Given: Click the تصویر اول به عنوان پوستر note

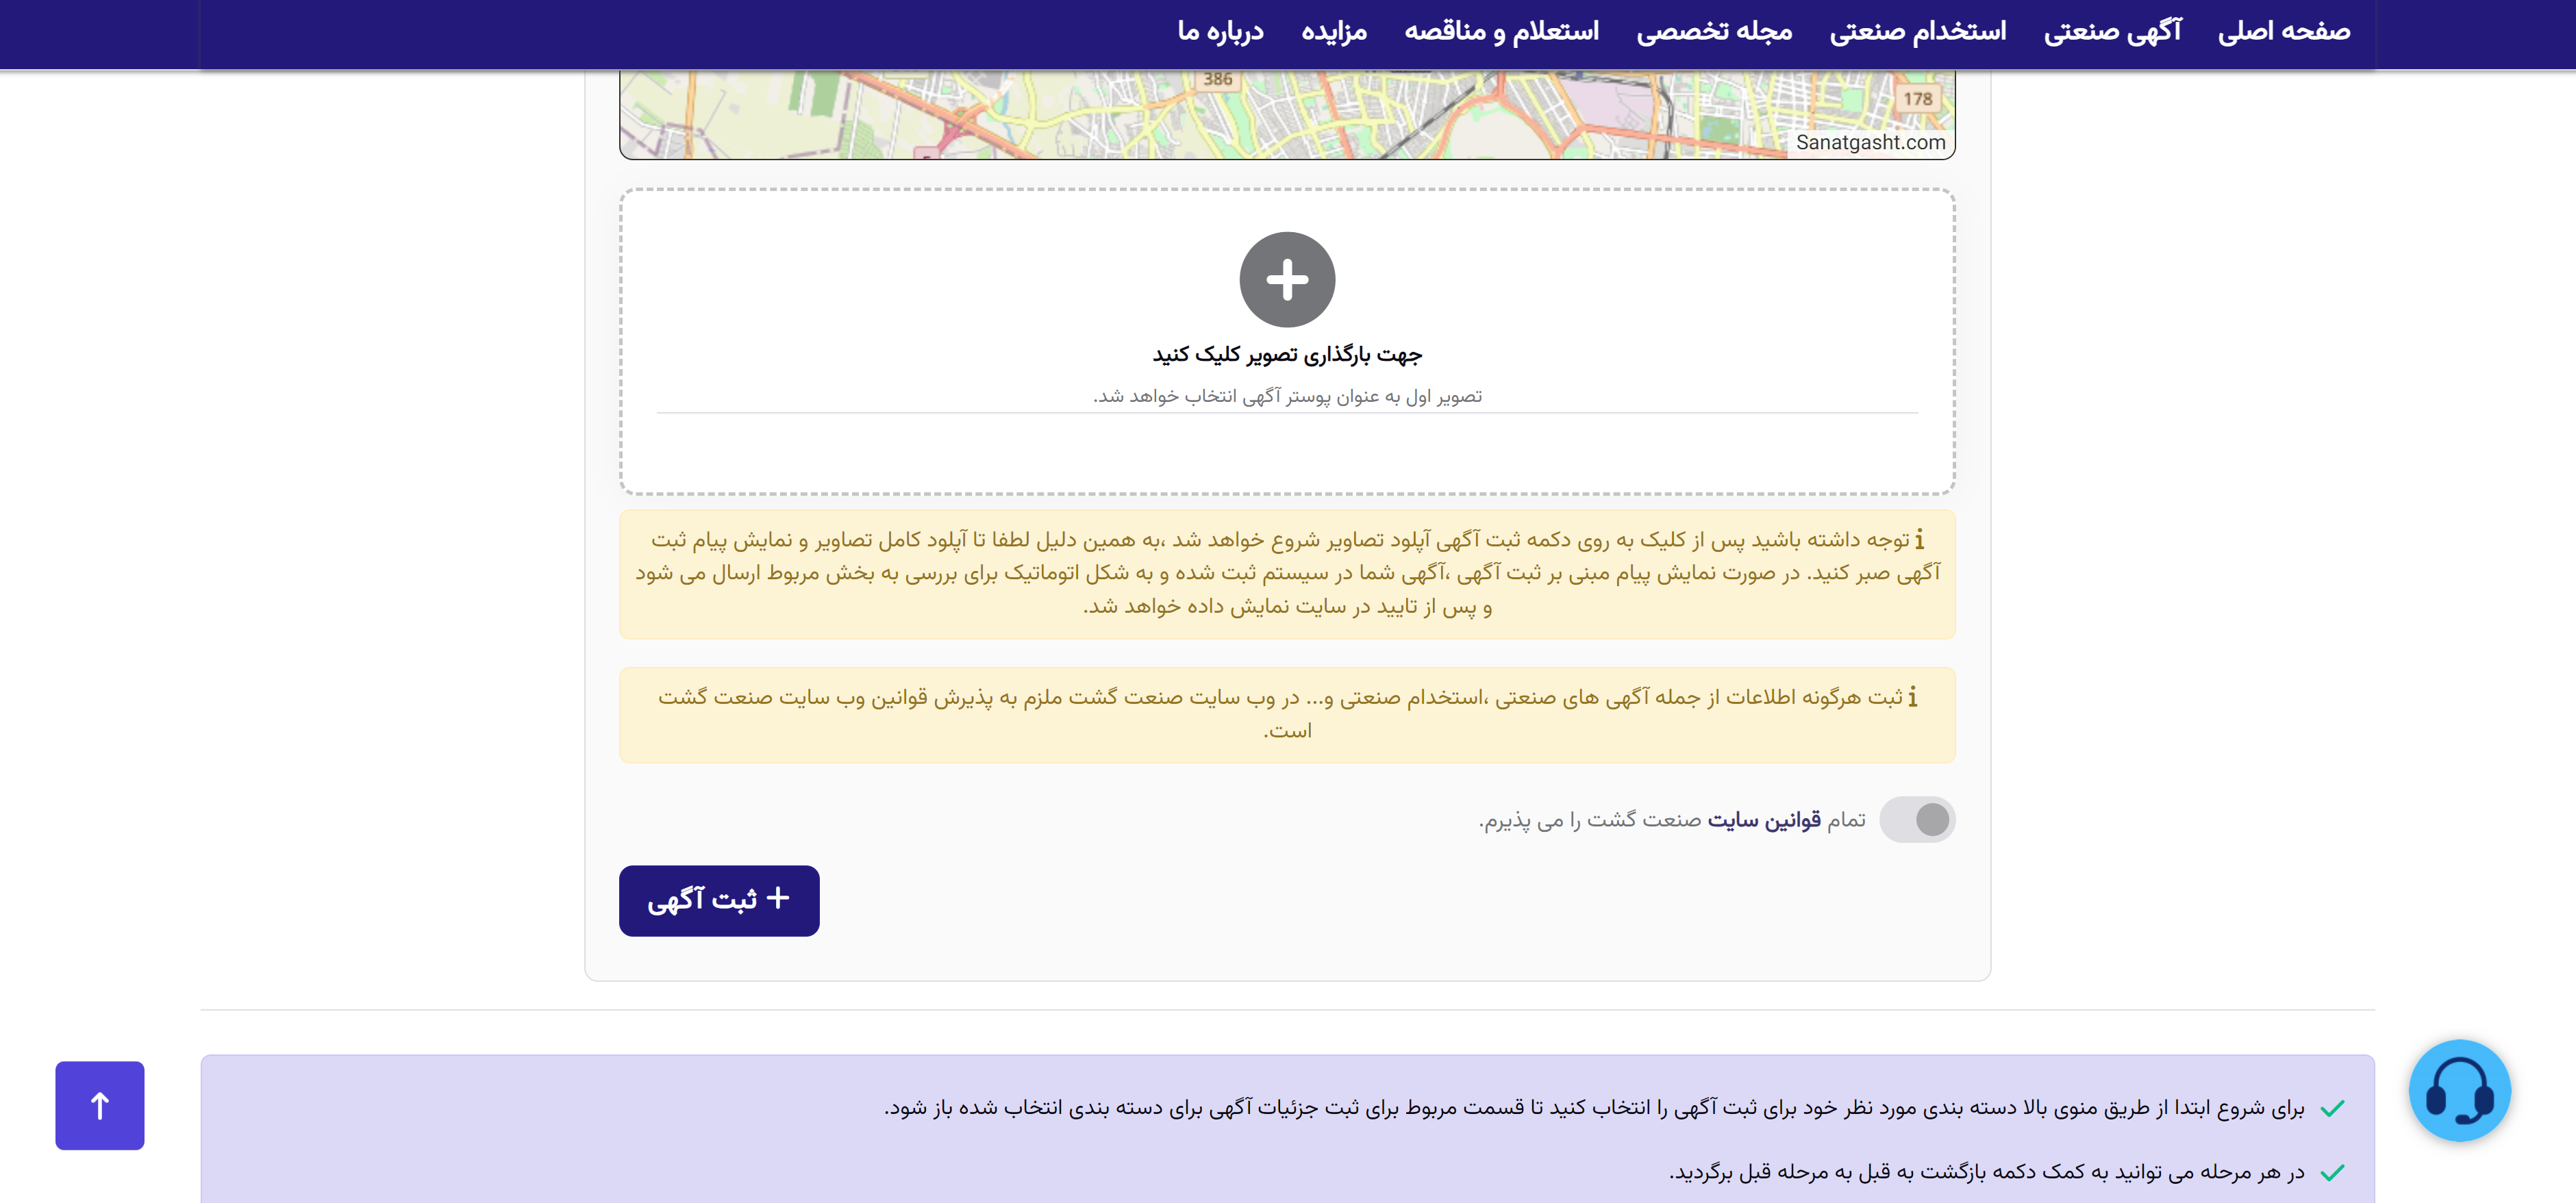Looking at the screenshot, I should tap(1287, 396).
